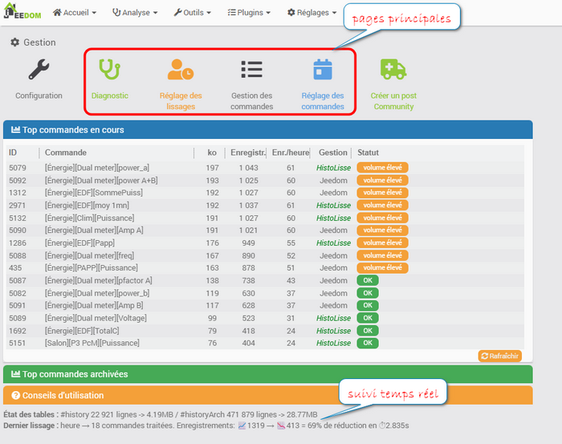Screen dimensions: 562x444
Task: Expand the Conseils d'utilisation panel
Action: [x=267, y=395]
